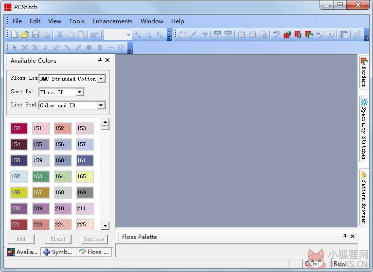Image resolution: width=373 pixels, height=272 pixels.
Task: Create a new pattern with the New icon
Action: point(14,34)
